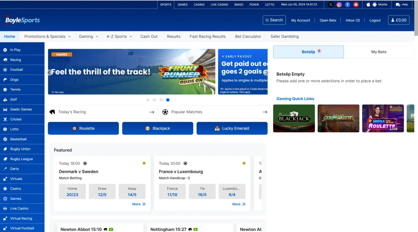Open Cash Out in navigation bar
The width and height of the screenshot is (418, 232).
(149, 36)
